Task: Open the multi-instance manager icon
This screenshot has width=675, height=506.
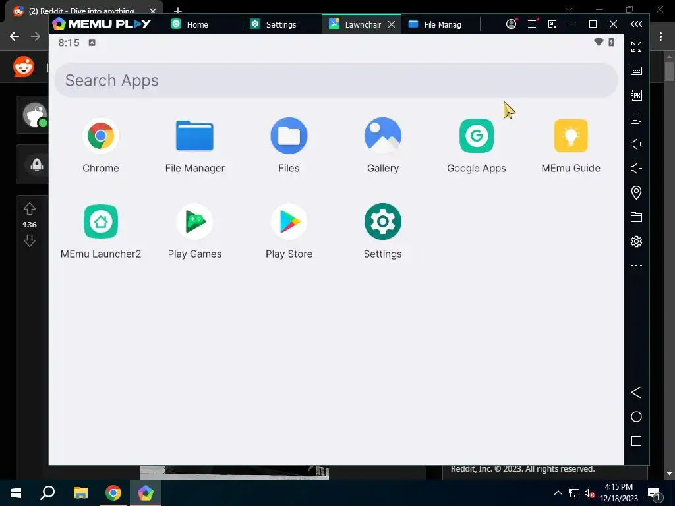Action: (636, 119)
